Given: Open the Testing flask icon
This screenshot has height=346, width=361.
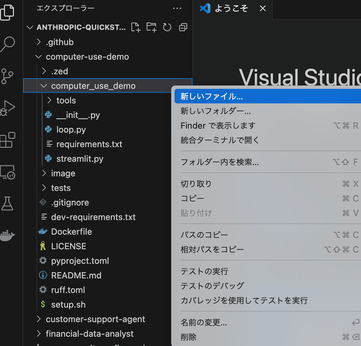Looking at the screenshot, I should 7,203.
